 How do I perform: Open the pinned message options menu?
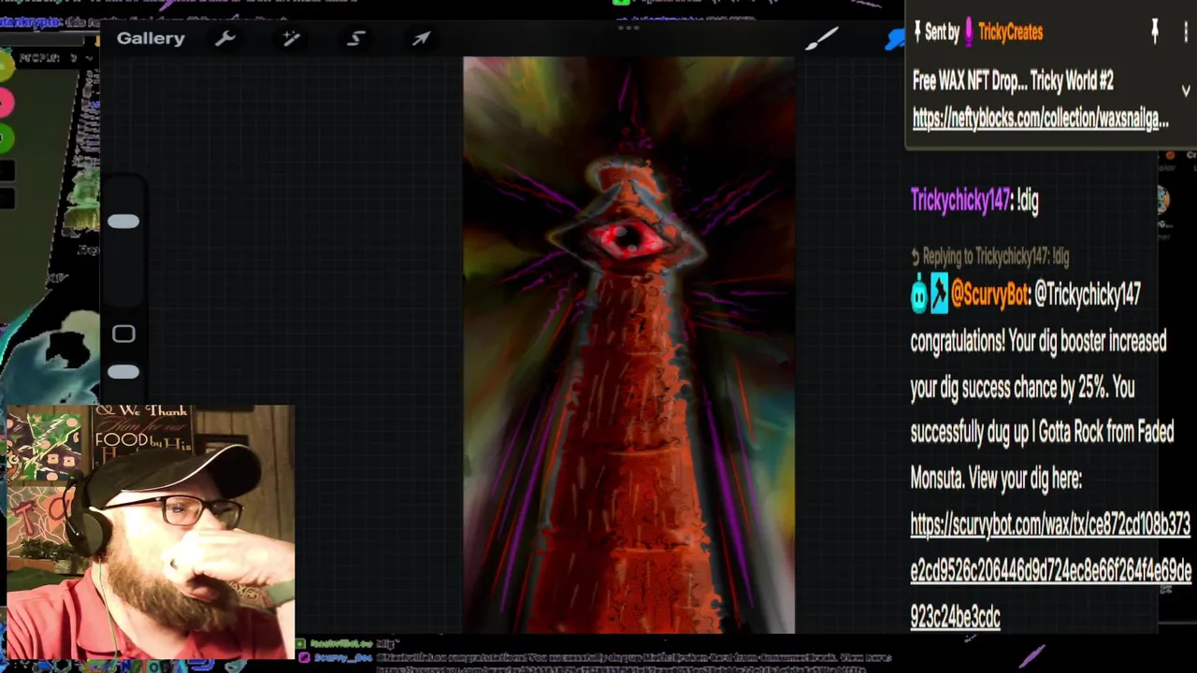(1185, 32)
